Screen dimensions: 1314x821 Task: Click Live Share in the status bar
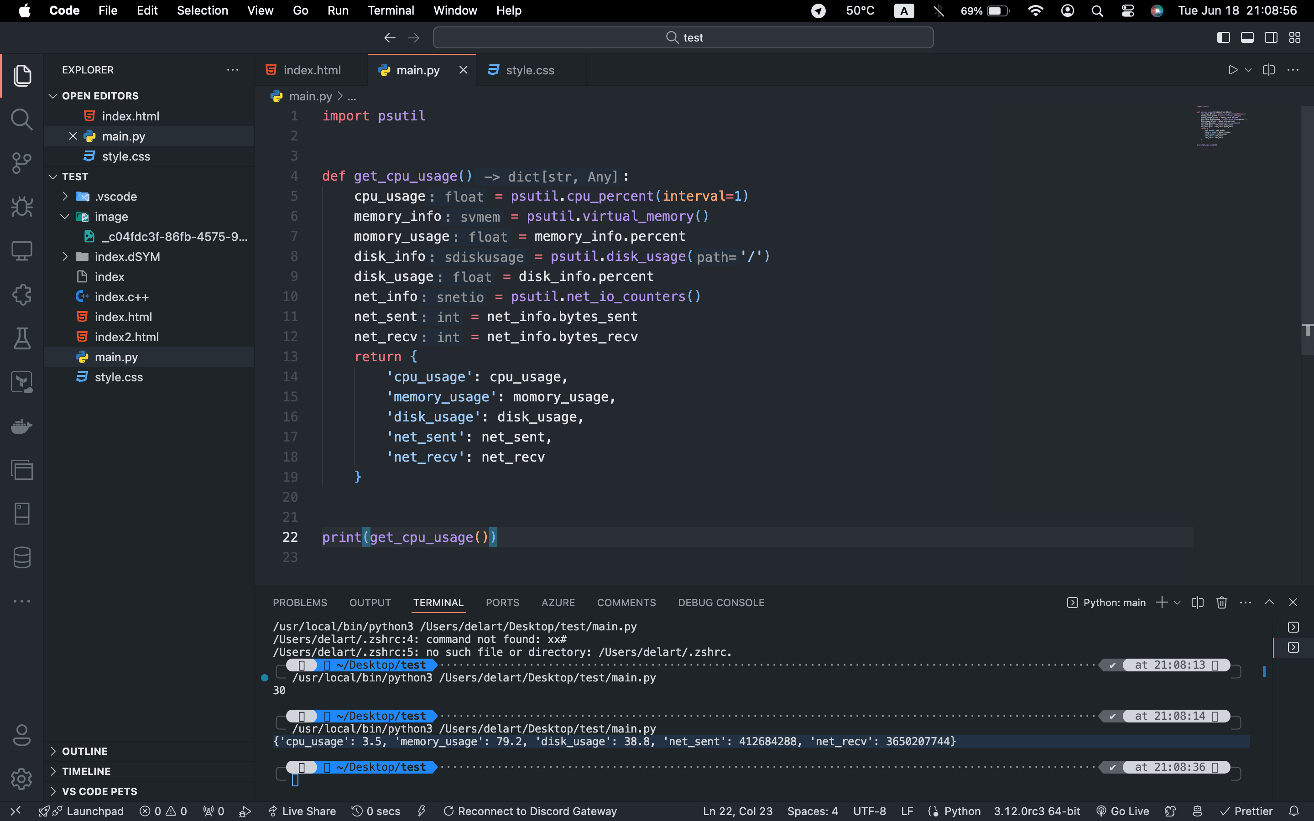point(302,811)
